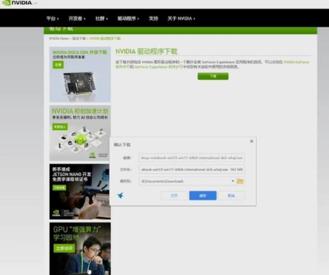This screenshot has height=275, width=329.
Task: Open the 平台 navigation menu
Action: pyautogui.click(x=53, y=18)
